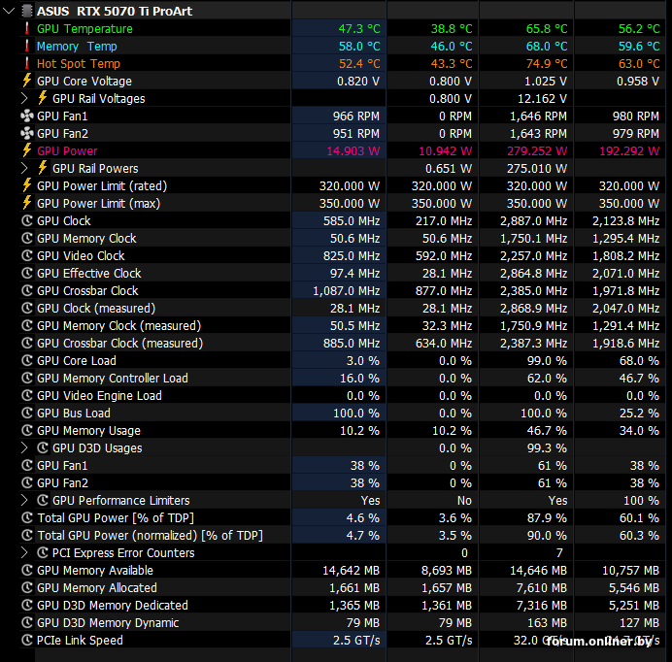Expand the GPU Rail Powers node
The height and width of the screenshot is (662, 672).
click(24, 168)
